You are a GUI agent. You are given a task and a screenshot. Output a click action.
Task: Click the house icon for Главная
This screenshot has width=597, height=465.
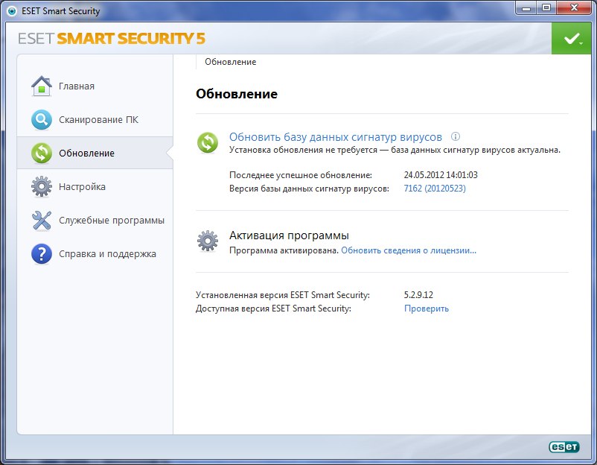42,86
